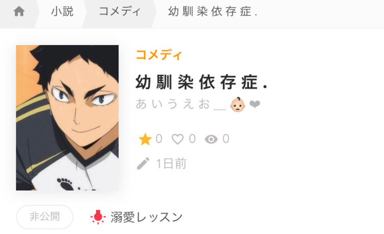Click the baby emoji in author name
The height and width of the screenshot is (234, 384).
[237, 104]
